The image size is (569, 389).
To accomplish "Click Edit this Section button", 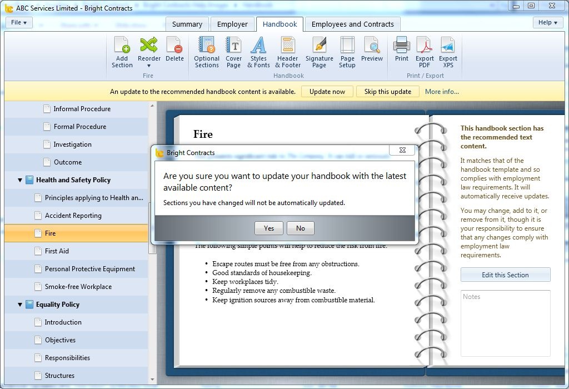I will [x=505, y=275].
